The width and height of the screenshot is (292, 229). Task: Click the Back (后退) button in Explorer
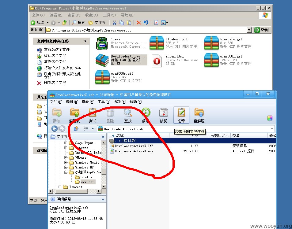(37, 23)
